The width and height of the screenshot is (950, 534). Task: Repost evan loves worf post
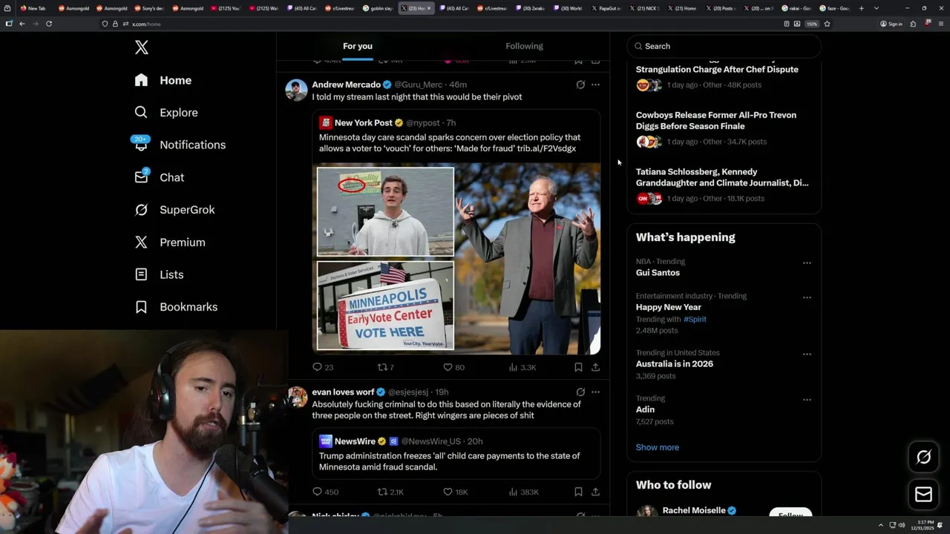[x=390, y=492]
